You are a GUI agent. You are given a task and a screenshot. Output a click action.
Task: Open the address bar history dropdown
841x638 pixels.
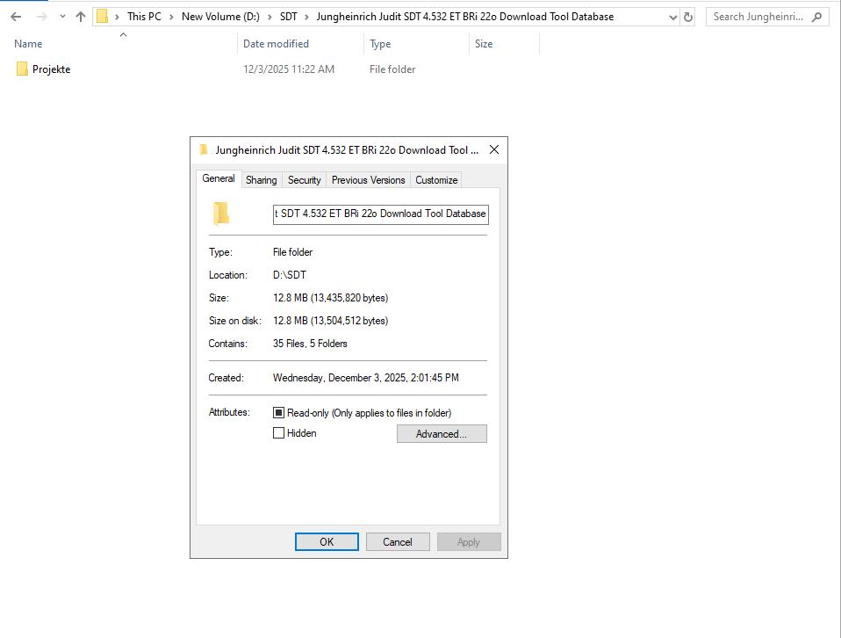tap(673, 18)
